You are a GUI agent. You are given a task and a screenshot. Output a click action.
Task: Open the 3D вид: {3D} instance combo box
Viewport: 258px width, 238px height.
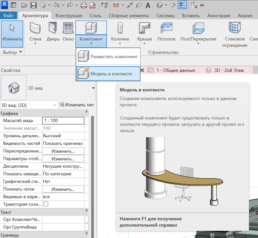coord(29,105)
